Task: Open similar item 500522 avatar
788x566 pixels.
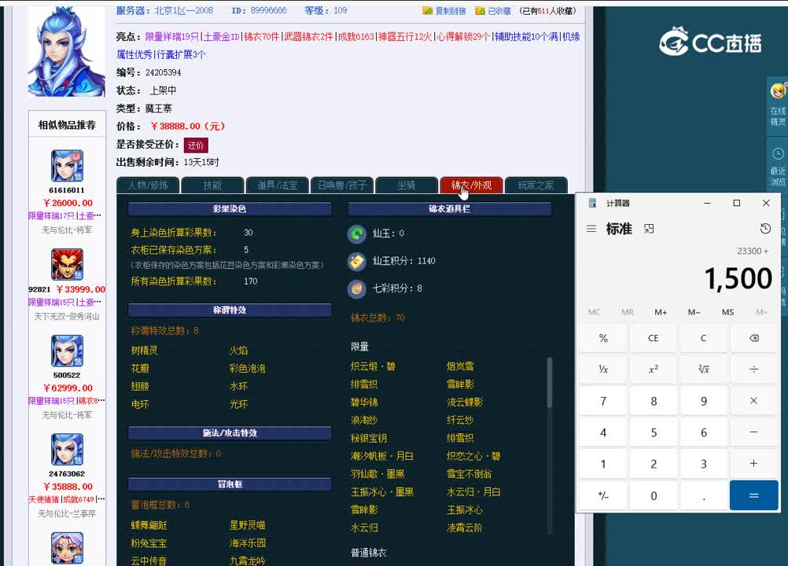Action: [67, 351]
